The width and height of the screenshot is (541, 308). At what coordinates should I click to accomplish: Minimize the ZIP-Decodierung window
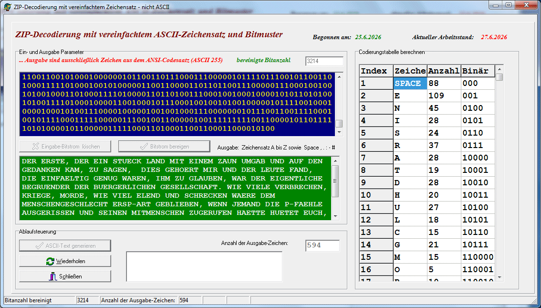click(x=497, y=6)
